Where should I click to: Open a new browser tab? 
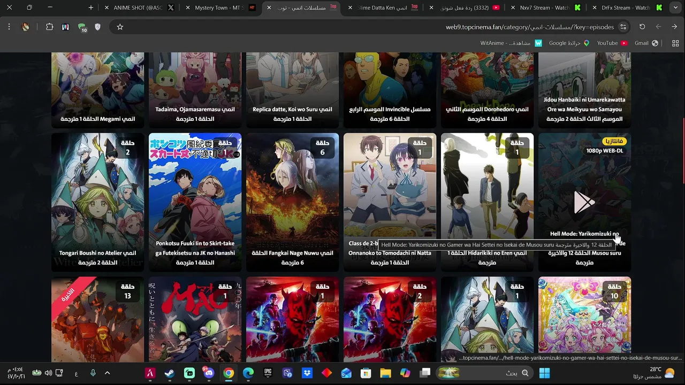pyautogui.click(x=90, y=7)
